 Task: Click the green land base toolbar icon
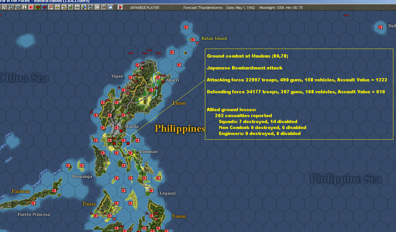70,7
